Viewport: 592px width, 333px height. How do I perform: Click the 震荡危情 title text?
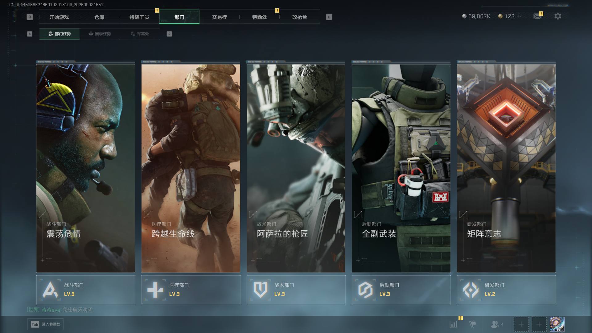[64, 234]
